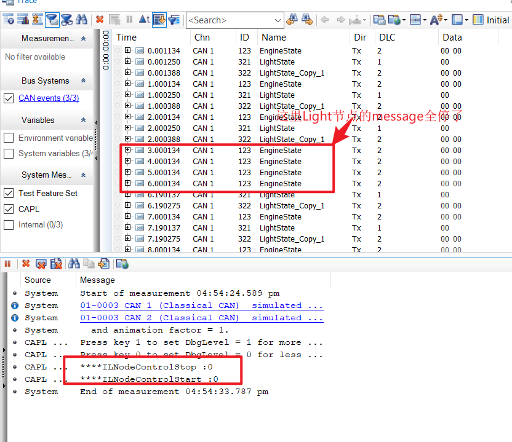The width and height of the screenshot is (512, 442).
Task: Open the Search combo box dropdown arrow
Action: coord(278,20)
